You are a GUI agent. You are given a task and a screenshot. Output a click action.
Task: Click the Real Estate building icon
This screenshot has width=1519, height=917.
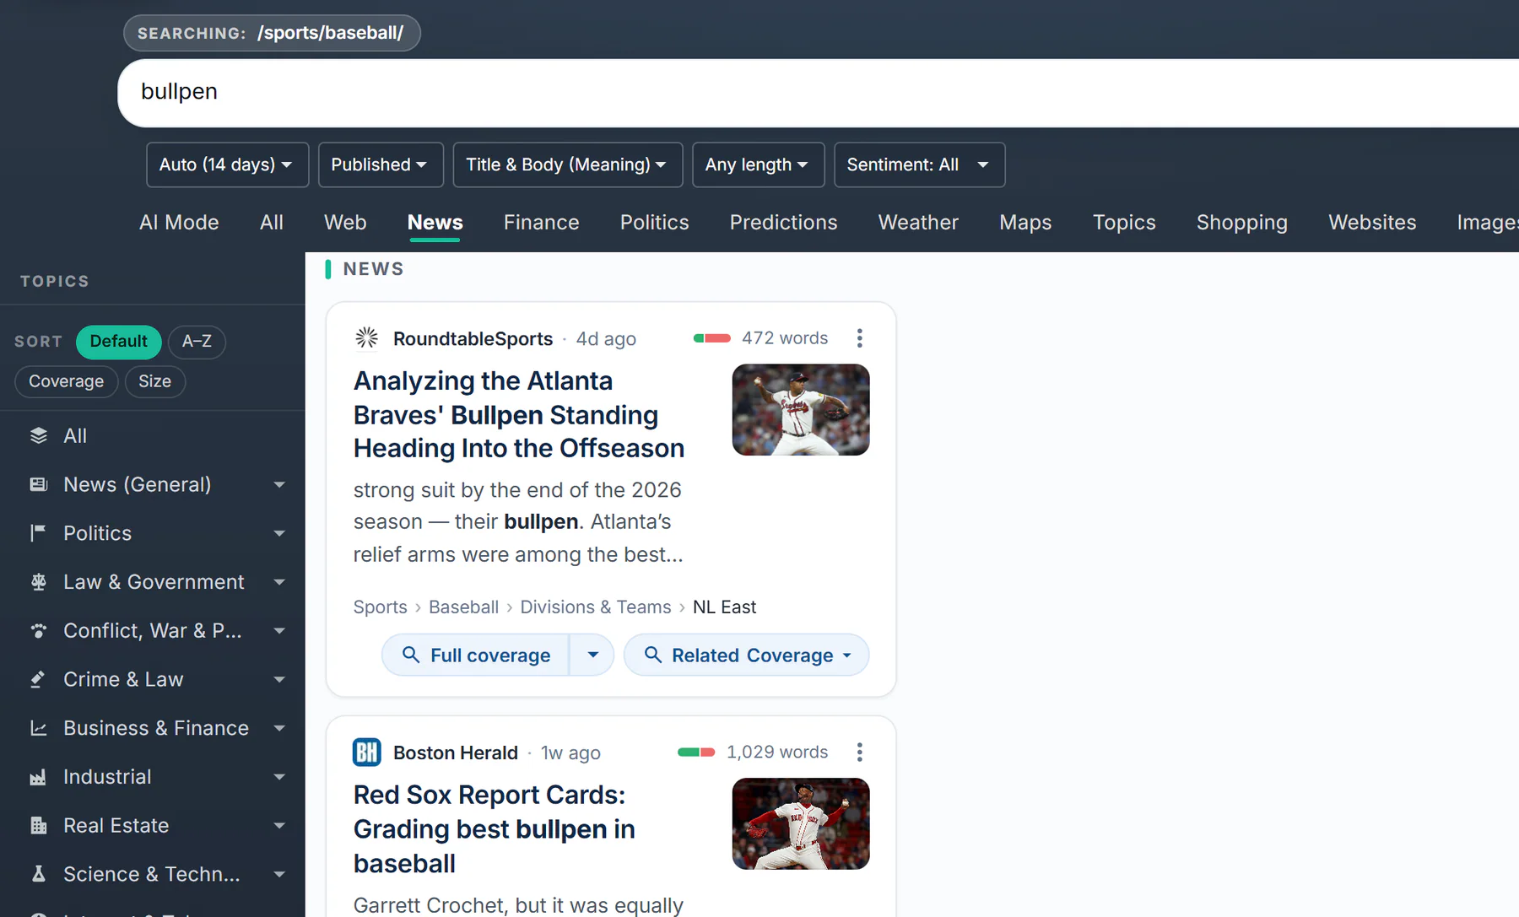[39, 825]
